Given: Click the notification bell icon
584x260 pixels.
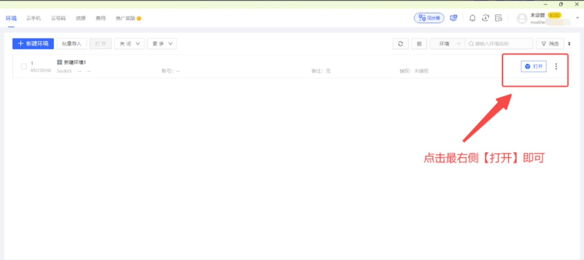Looking at the screenshot, I should 472,18.
